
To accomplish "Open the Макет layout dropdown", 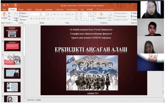I will (23, 13).
